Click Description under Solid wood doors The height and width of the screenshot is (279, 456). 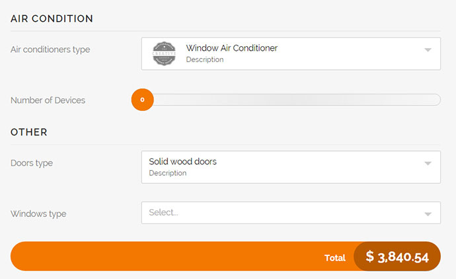167,173
